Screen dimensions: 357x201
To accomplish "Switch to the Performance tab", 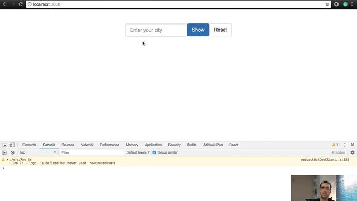I will tap(109, 145).
